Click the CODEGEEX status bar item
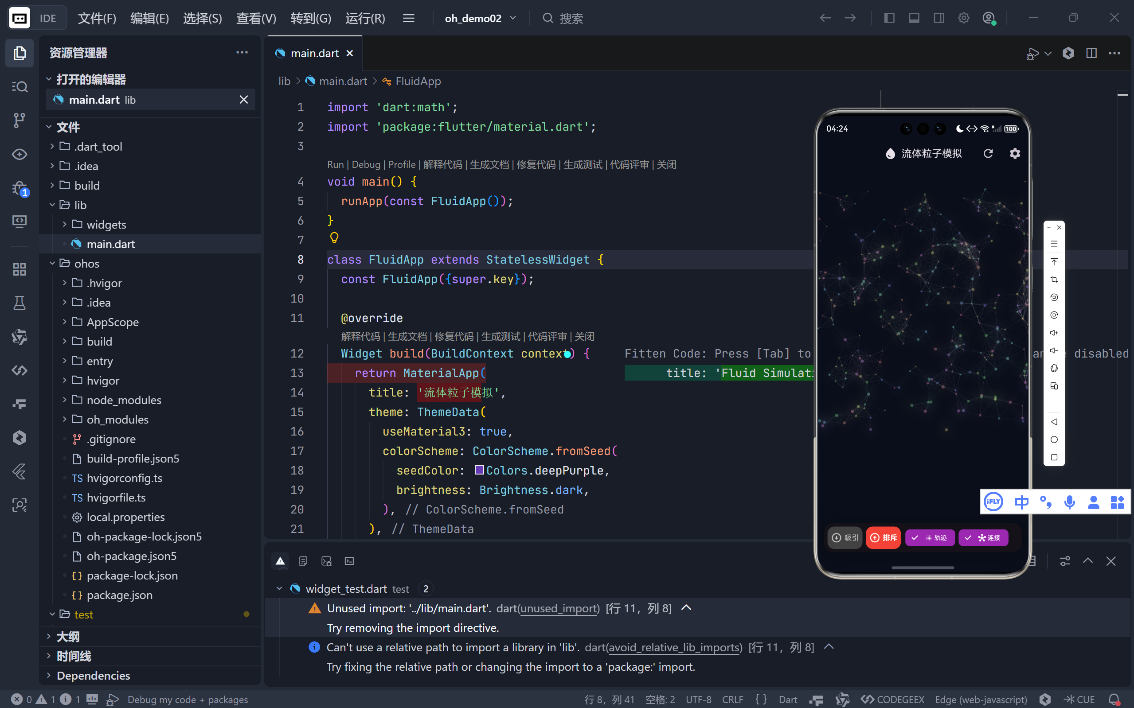1134x708 pixels. pos(893,699)
